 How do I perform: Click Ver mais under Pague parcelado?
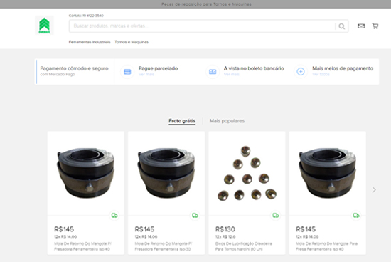pos(146,75)
